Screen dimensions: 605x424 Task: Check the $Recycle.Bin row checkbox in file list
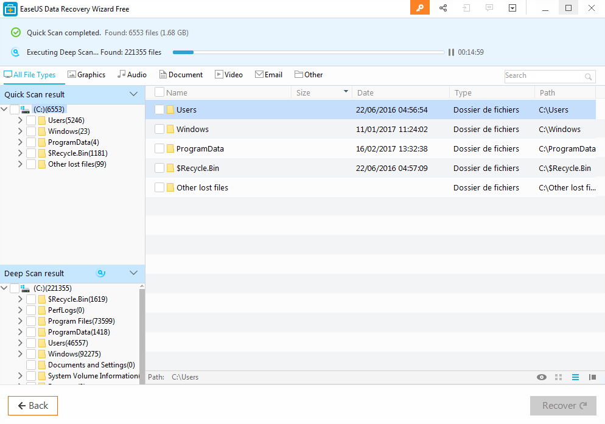(x=159, y=168)
